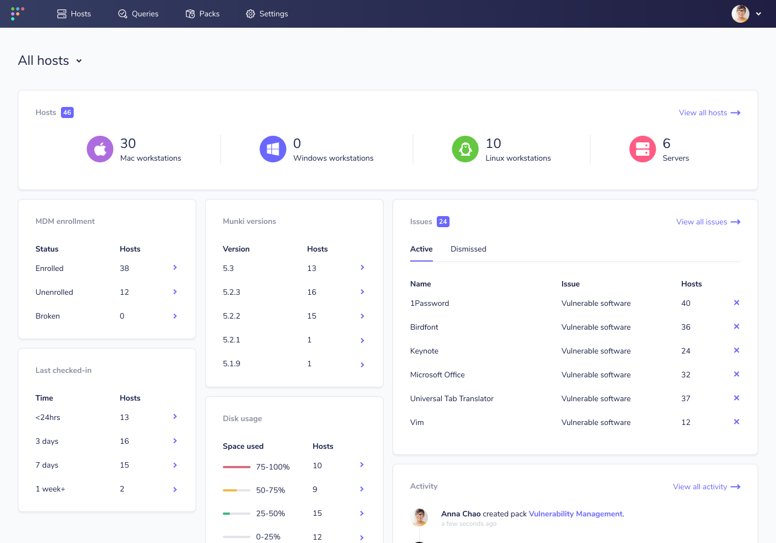Open the Vulnerability Management pack link
Screen dimensions: 776x543
[x=575, y=514]
